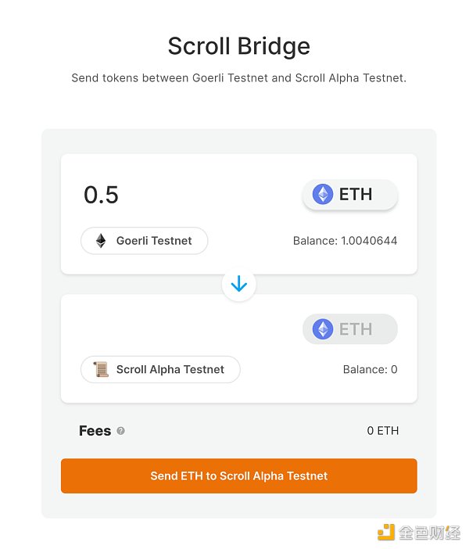469x549 pixels.
Task: Click the 0 ETH fee amount
Action: click(x=382, y=431)
